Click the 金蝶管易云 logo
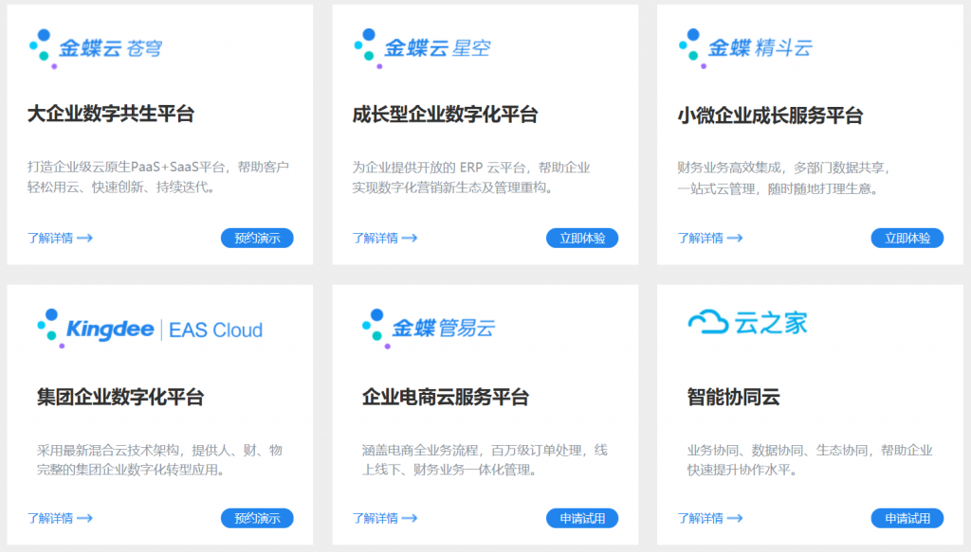 pos(429,329)
